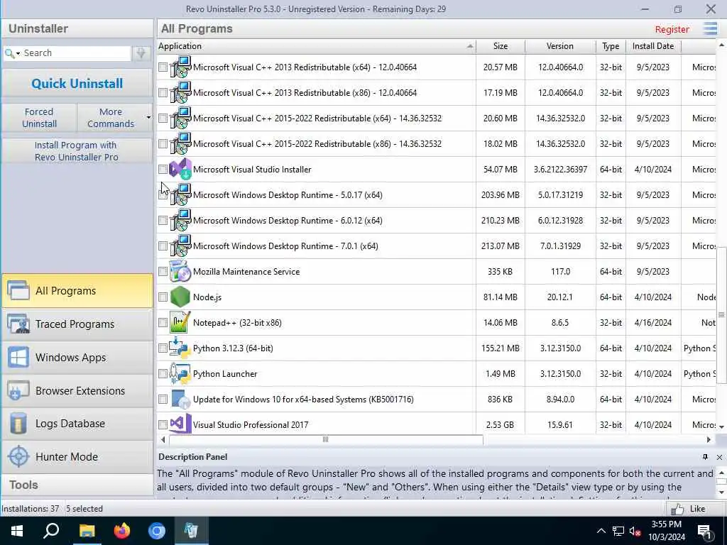
Task: Click icon for Windows Desktop Runtime 7.0.1
Action: point(180,246)
